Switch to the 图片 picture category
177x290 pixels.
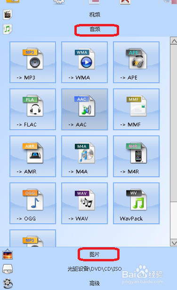coord(95,254)
